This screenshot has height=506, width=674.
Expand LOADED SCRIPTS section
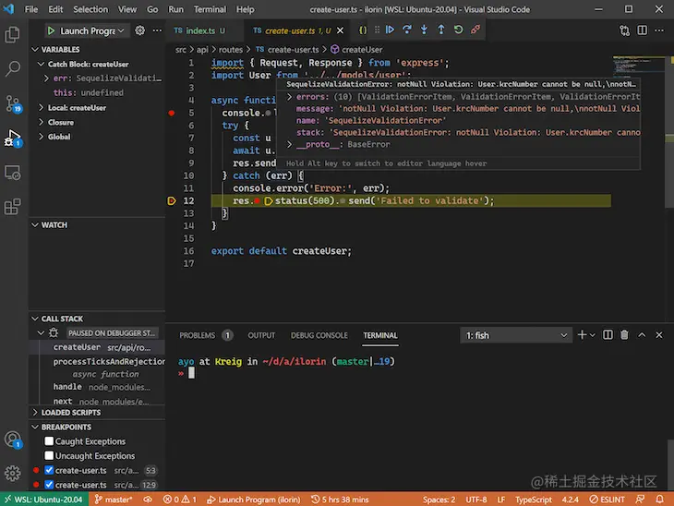click(35, 413)
